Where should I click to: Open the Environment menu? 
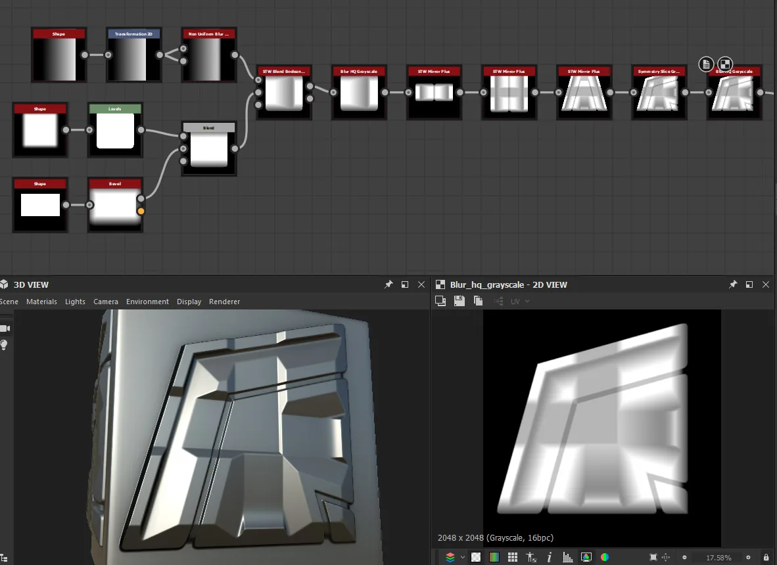pyautogui.click(x=147, y=302)
